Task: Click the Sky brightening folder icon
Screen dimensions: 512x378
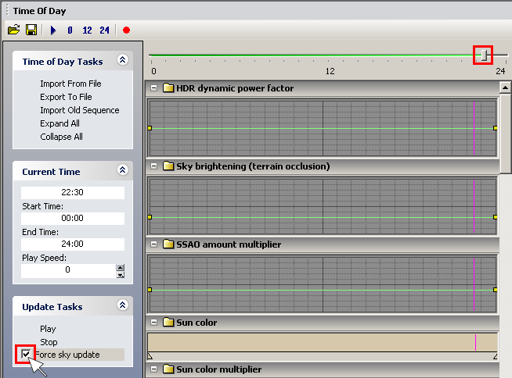Action: pos(168,166)
